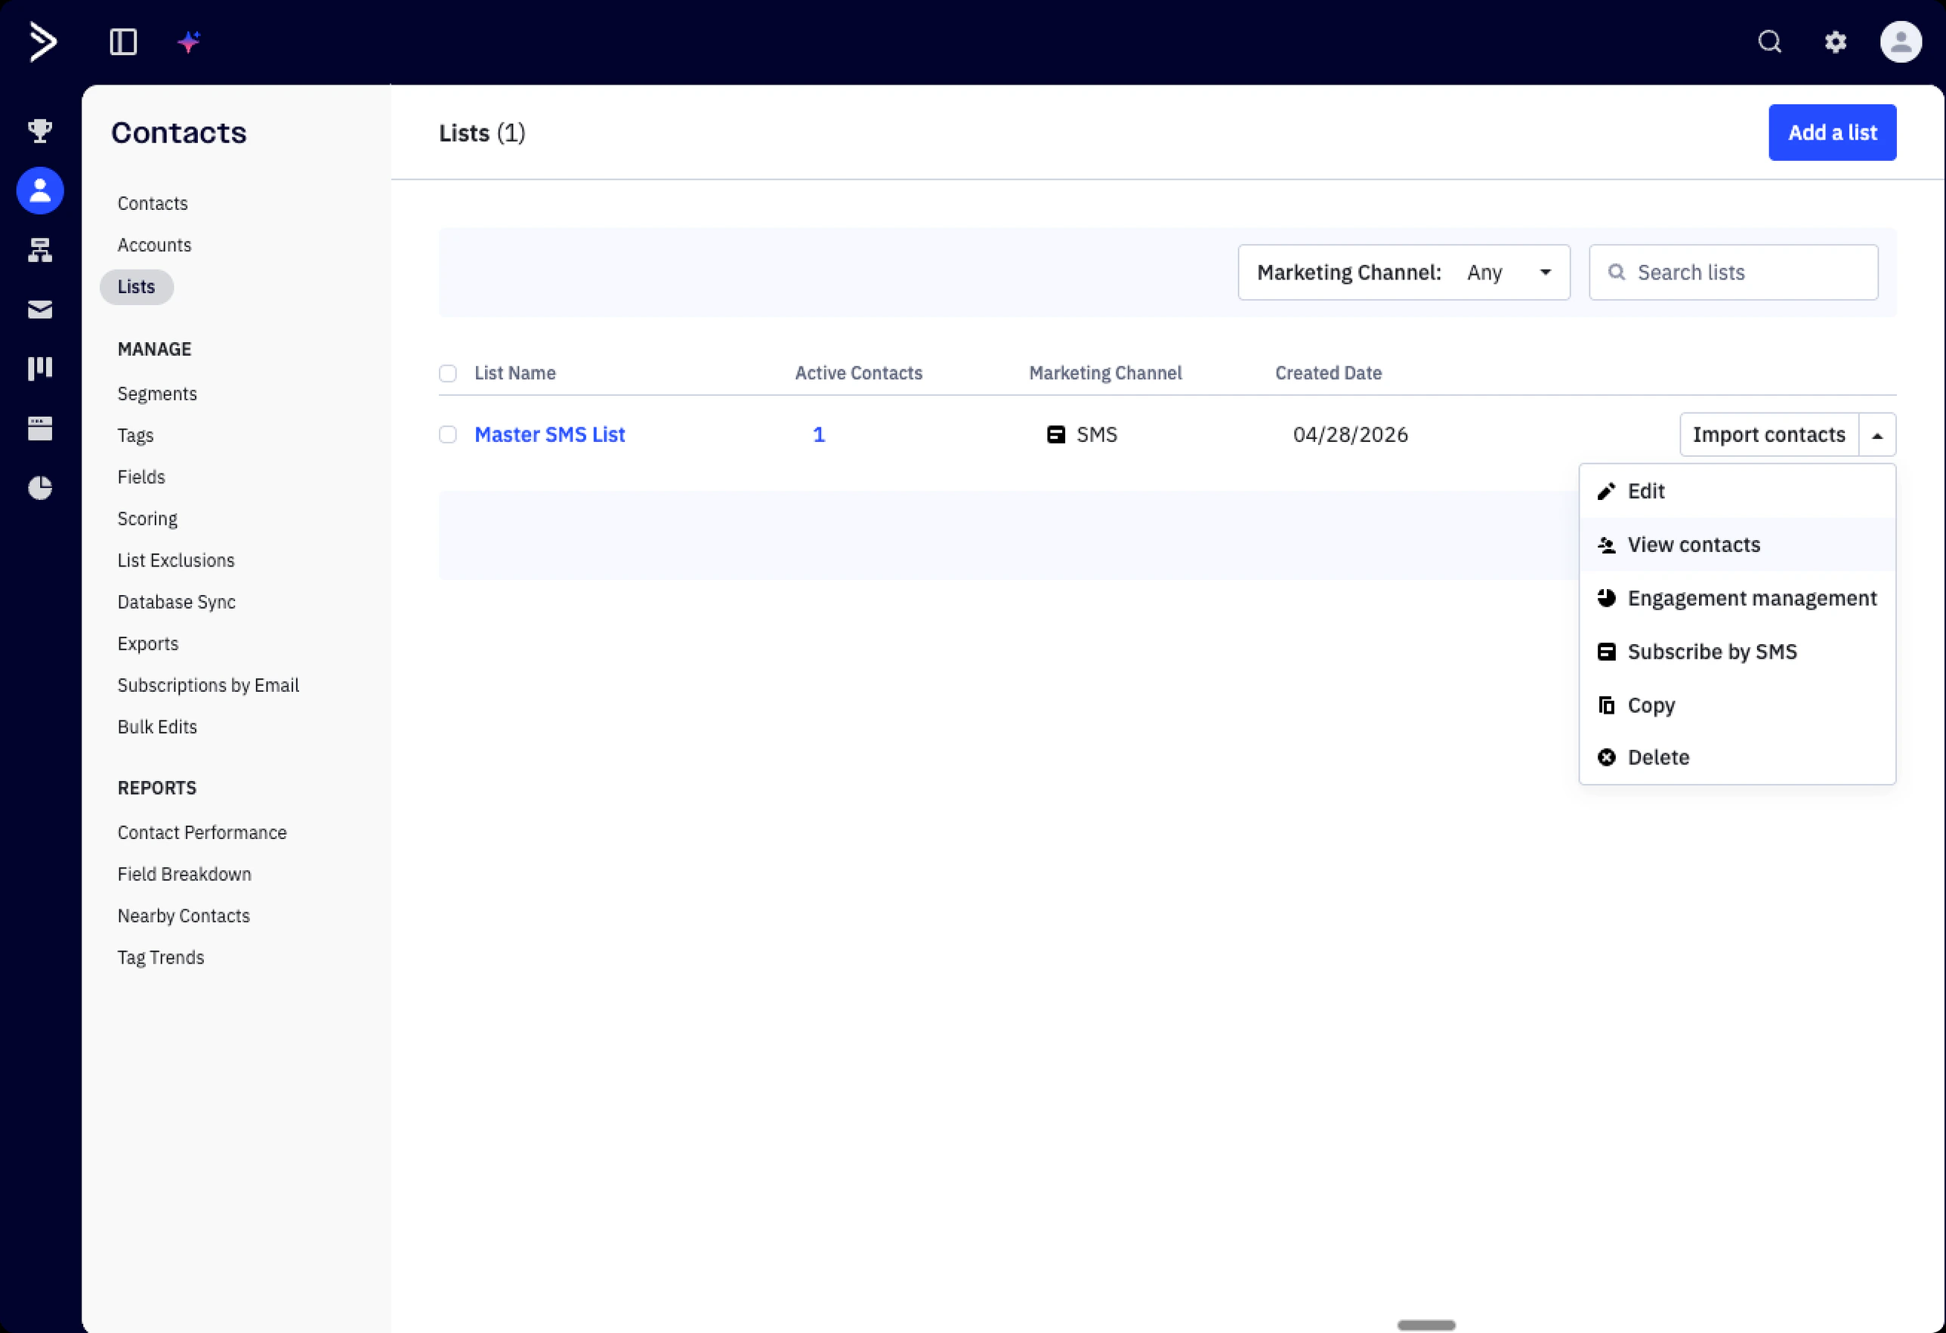Click the Subscribe by SMS message icon
Screen dimensions: 1946x1333
tap(1606, 652)
